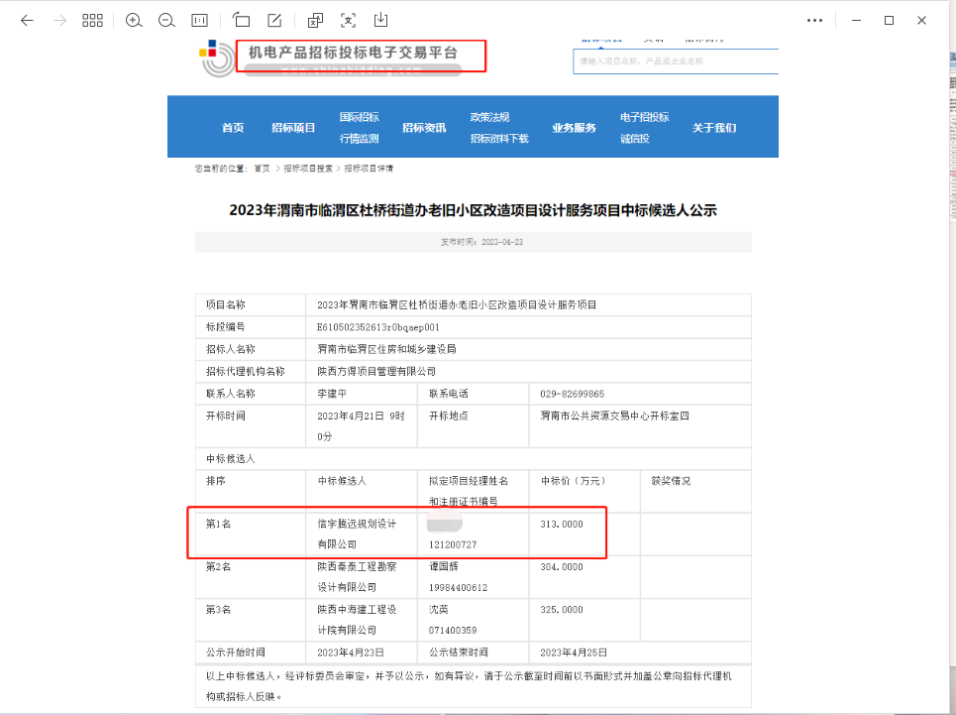View image at 1:1 actual size
The image size is (956, 715).
(x=199, y=20)
